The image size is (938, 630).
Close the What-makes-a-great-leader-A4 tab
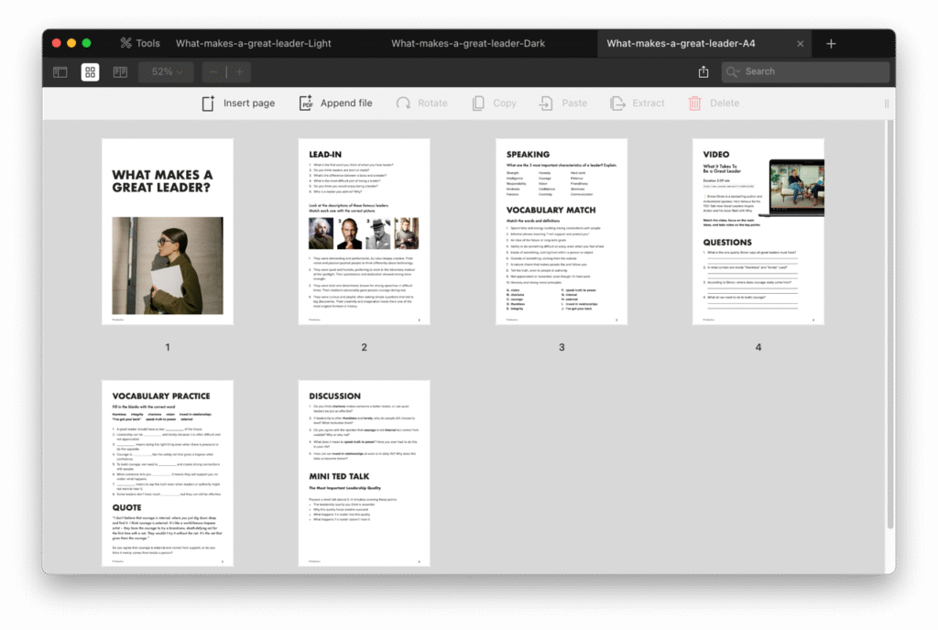[800, 43]
